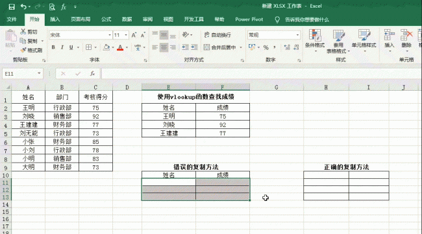Screen dimensions: 422x234
Task: Switch to Power Pivot tab
Action: [x=249, y=19]
